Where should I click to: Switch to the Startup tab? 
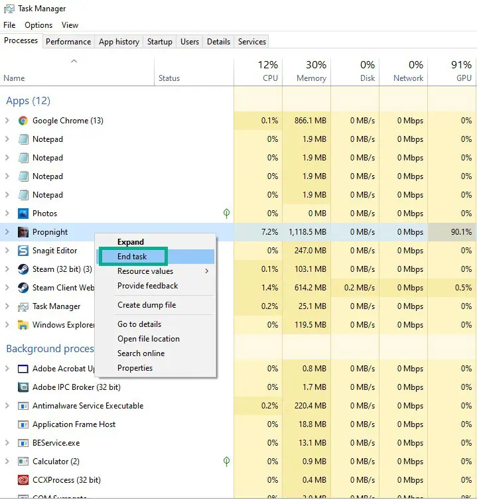tap(159, 42)
